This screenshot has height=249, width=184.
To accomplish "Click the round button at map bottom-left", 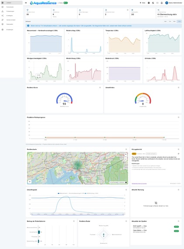I will point(30,182).
